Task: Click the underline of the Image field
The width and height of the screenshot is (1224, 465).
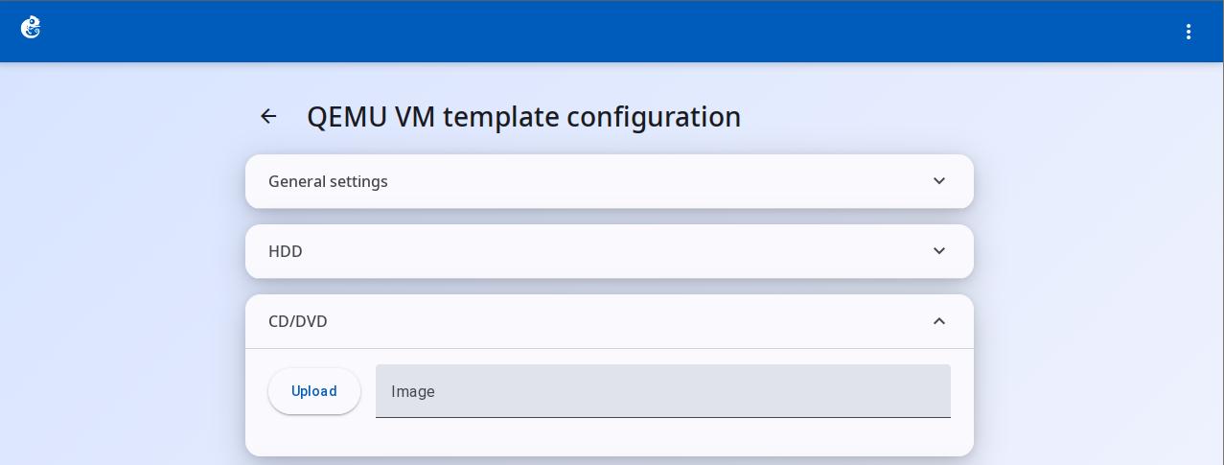Action: [663, 417]
